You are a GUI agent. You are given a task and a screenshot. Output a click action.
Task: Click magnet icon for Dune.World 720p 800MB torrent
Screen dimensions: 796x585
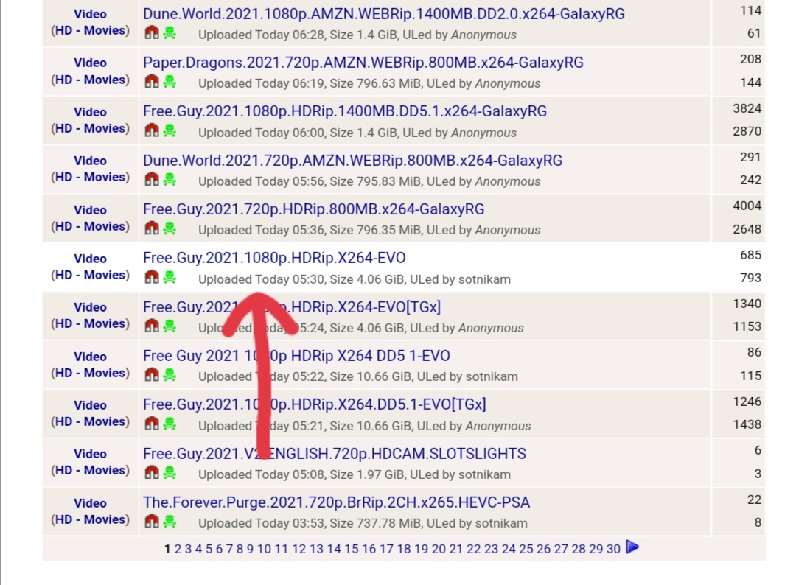[x=152, y=179]
